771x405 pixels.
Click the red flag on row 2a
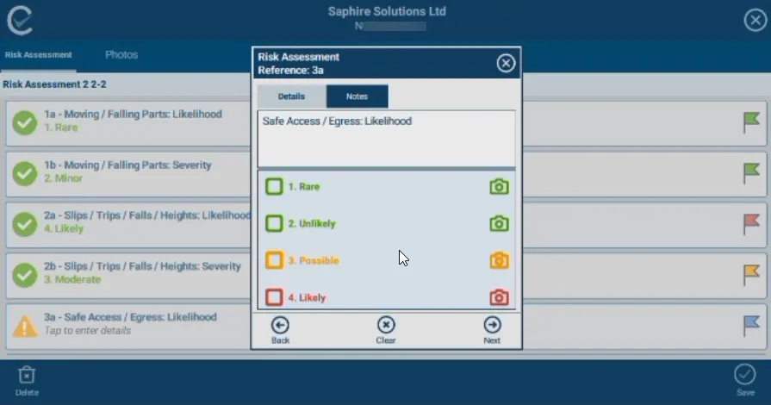point(752,224)
